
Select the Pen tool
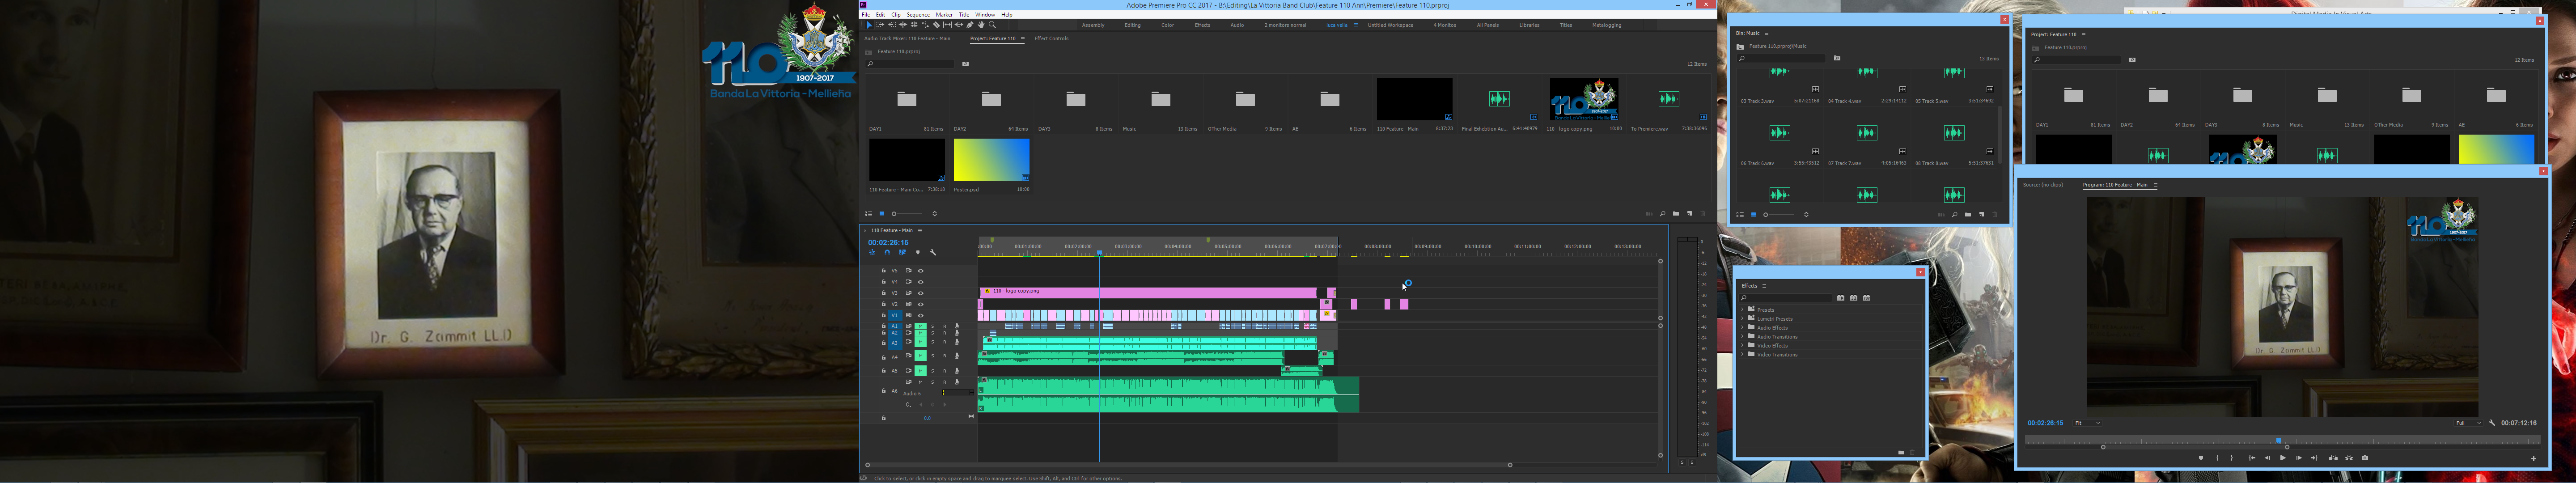(970, 25)
